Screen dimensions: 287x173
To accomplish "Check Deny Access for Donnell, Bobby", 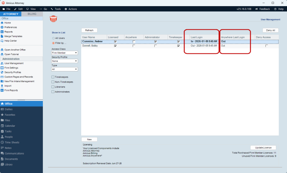I will 267,46.
